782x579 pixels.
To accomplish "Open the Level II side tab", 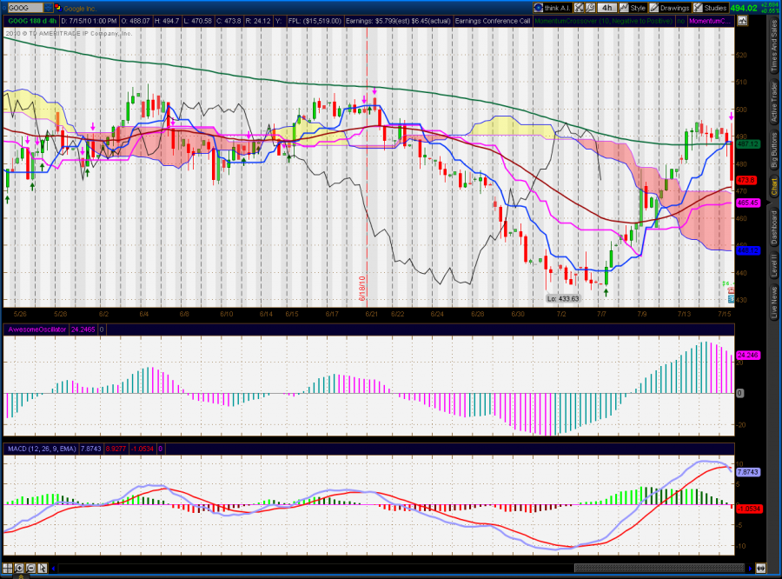I will pyautogui.click(x=774, y=267).
